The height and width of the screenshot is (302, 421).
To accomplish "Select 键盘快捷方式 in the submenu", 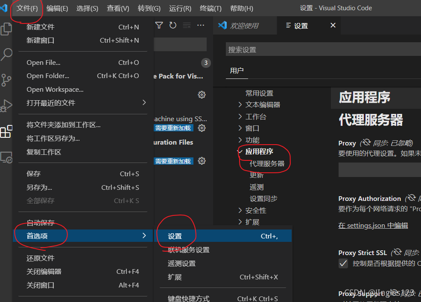I will [x=223, y=298].
